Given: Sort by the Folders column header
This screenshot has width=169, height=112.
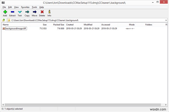Looking at the screenshot, I should (144, 25).
